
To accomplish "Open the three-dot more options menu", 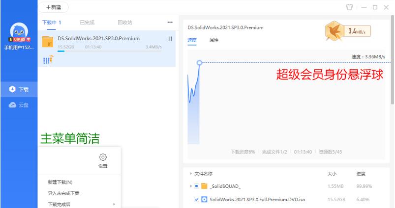I will pyautogui.click(x=170, y=23).
